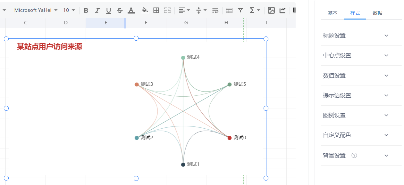Click the freeze rows table icon

coord(229,10)
